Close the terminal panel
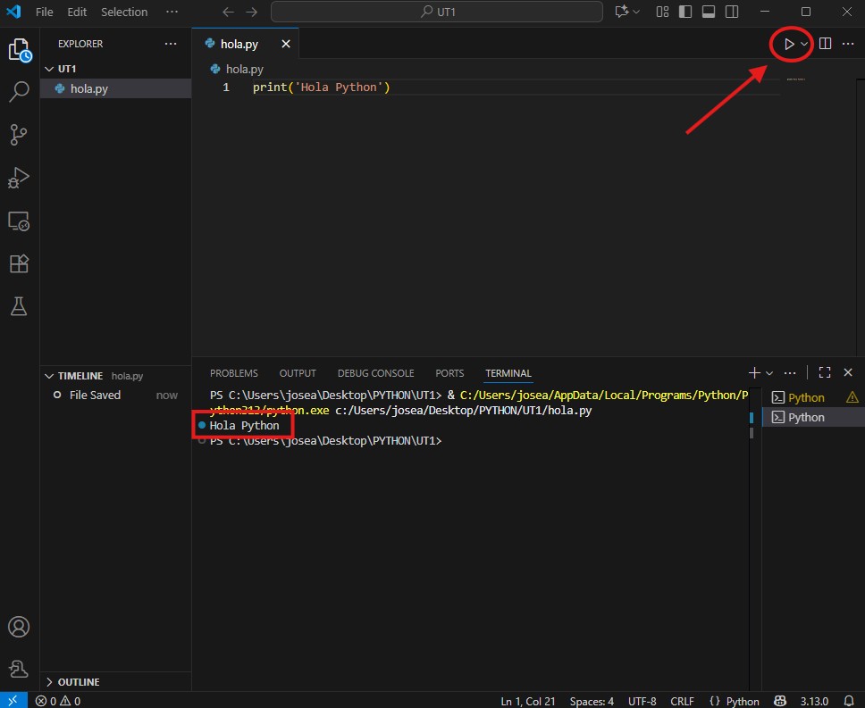 pos(848,373)
